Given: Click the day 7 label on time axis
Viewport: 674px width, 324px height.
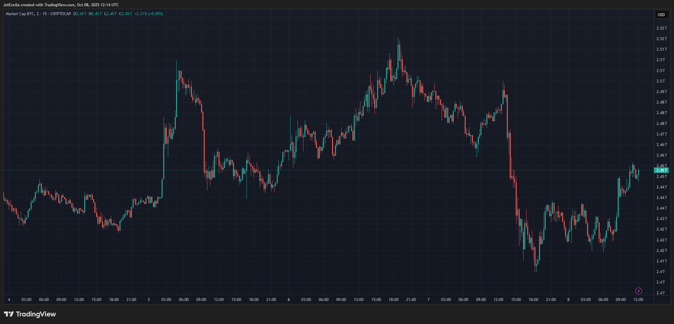Looking at the screenshot, I should [x=428, y=300].
